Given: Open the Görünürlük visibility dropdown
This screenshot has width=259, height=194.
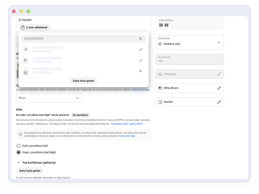Looking at the screenshot, I should [x=189, y=42].
